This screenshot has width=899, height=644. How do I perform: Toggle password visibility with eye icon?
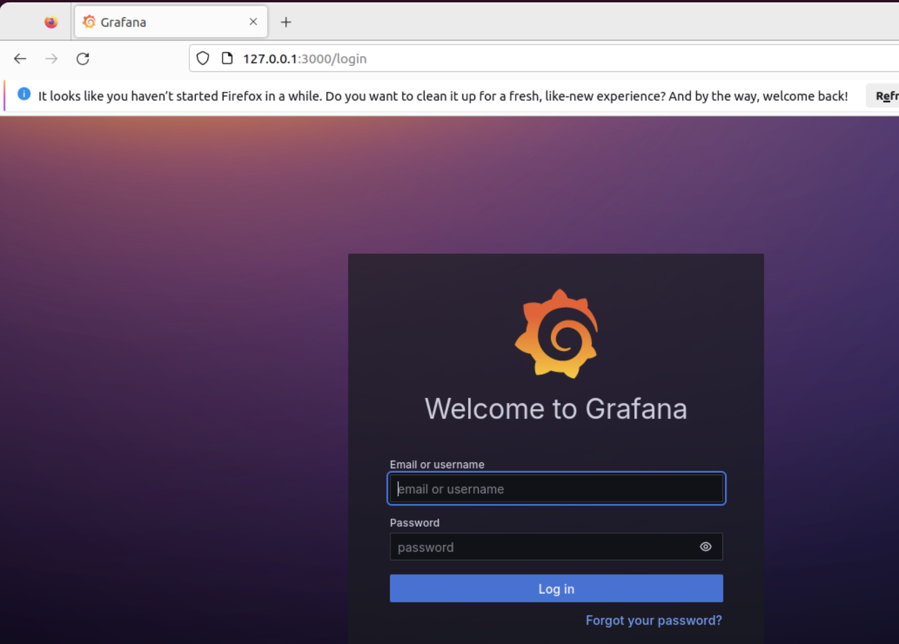coord(706,547)
